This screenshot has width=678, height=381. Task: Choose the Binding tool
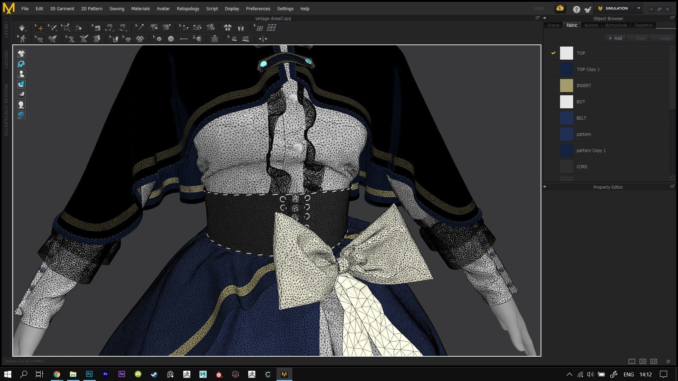point(245,39)
